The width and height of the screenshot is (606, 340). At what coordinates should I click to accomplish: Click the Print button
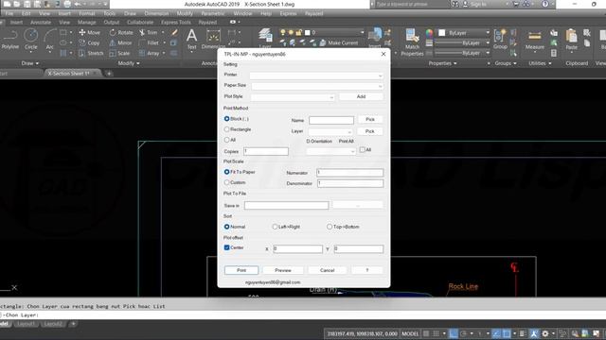click(x=241, y=270)
